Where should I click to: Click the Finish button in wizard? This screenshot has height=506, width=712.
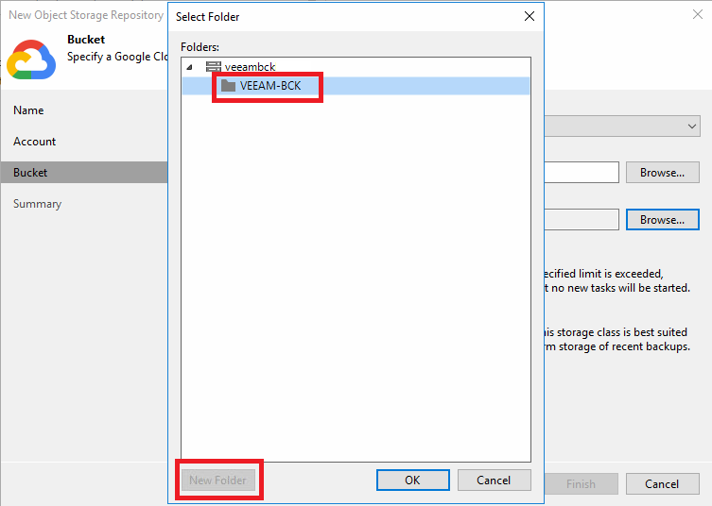pos(582,483)
